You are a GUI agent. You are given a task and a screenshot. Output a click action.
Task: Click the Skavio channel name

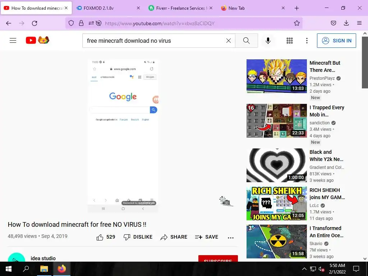click(316, 243)
